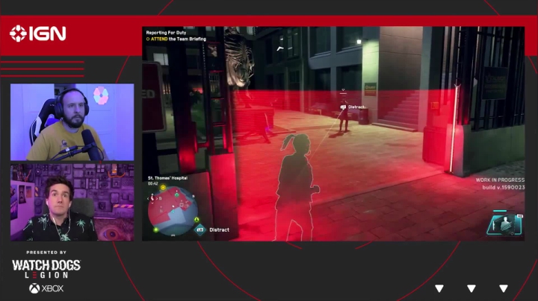This screenshot has height=301, width=538.
Task: Select the bottom webcam feed with floral shirt
Action: (72, 203)
